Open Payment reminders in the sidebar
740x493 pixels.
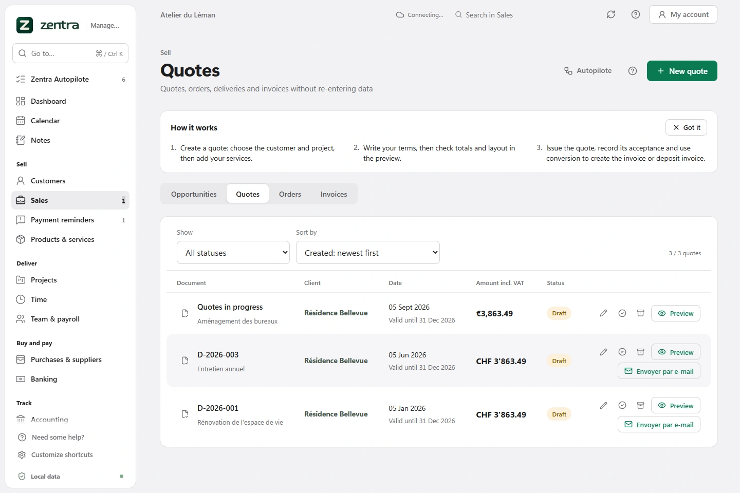pyautogui.click(x=70, y=220)
